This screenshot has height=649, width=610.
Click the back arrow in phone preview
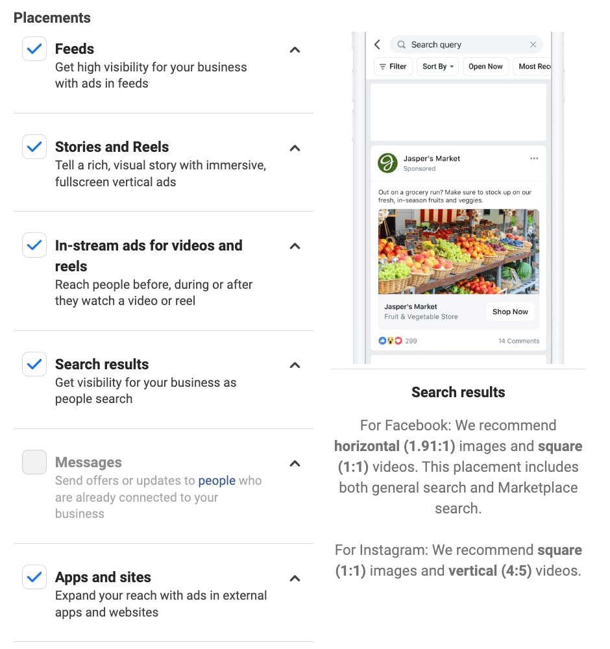[x=378, y=45]
